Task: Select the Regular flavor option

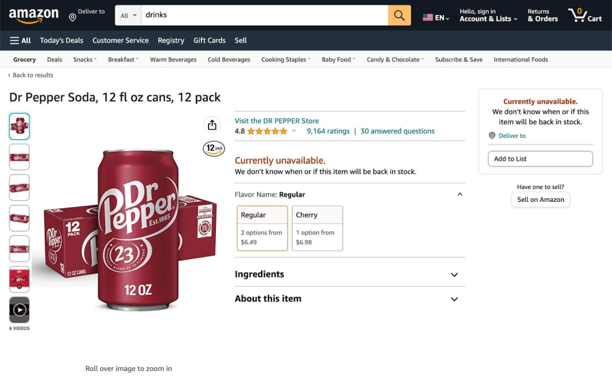Action: pos(262,228)
